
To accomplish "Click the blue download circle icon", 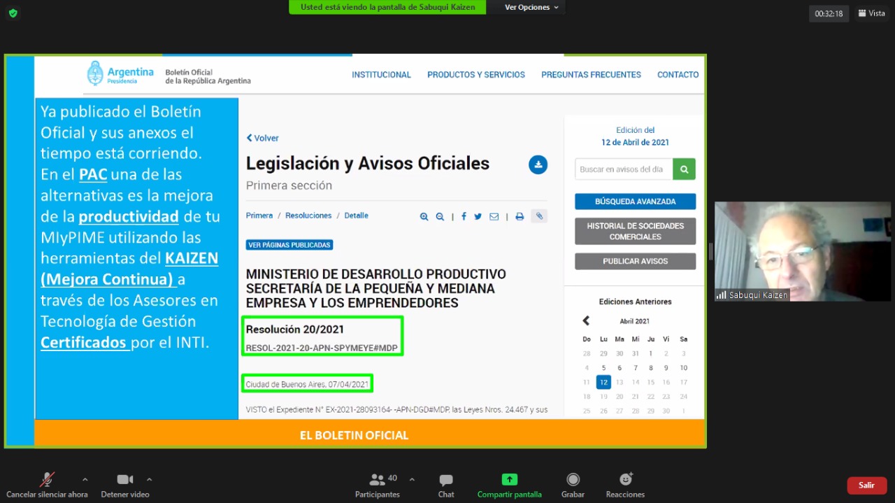I will click(x=538, y=164).
